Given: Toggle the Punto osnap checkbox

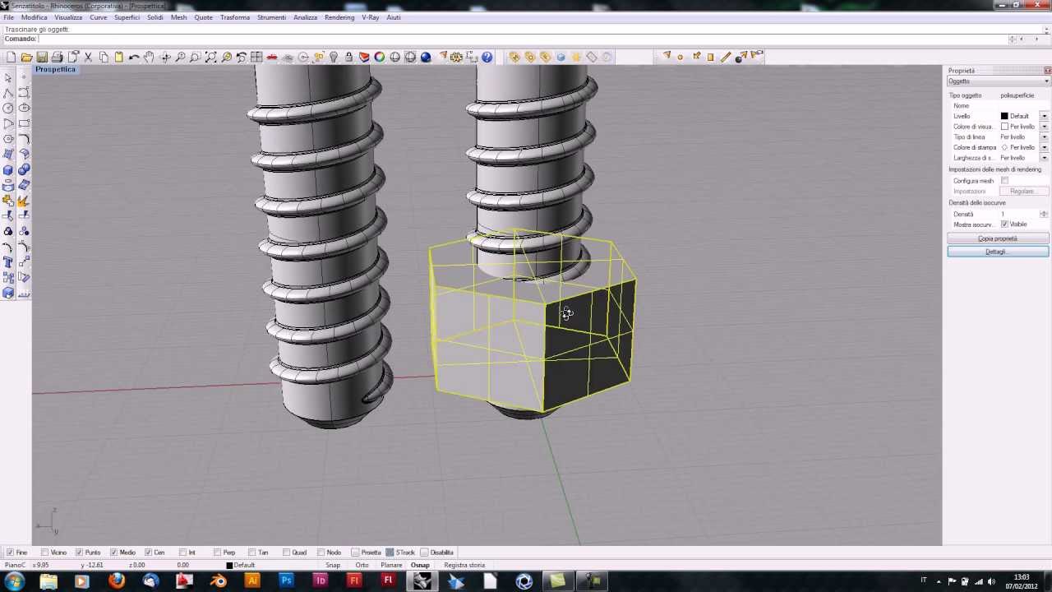Looking at the screenshot, I should coord(80,553).
